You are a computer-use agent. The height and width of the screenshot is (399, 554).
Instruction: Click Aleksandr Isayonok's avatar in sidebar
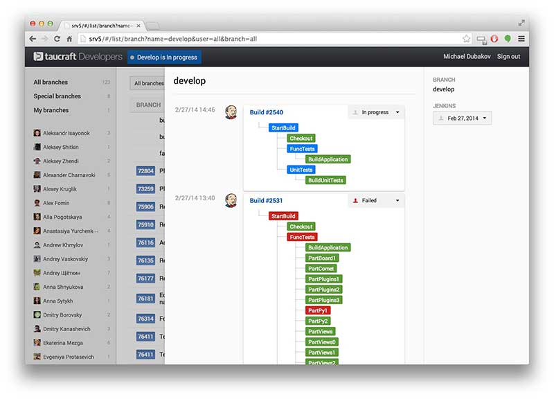pos(37,133)
